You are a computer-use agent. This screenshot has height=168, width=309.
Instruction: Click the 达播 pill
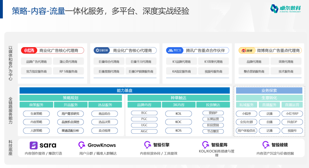[270, 131]
